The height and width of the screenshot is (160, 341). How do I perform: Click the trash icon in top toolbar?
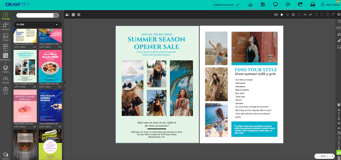click(322, 15)
